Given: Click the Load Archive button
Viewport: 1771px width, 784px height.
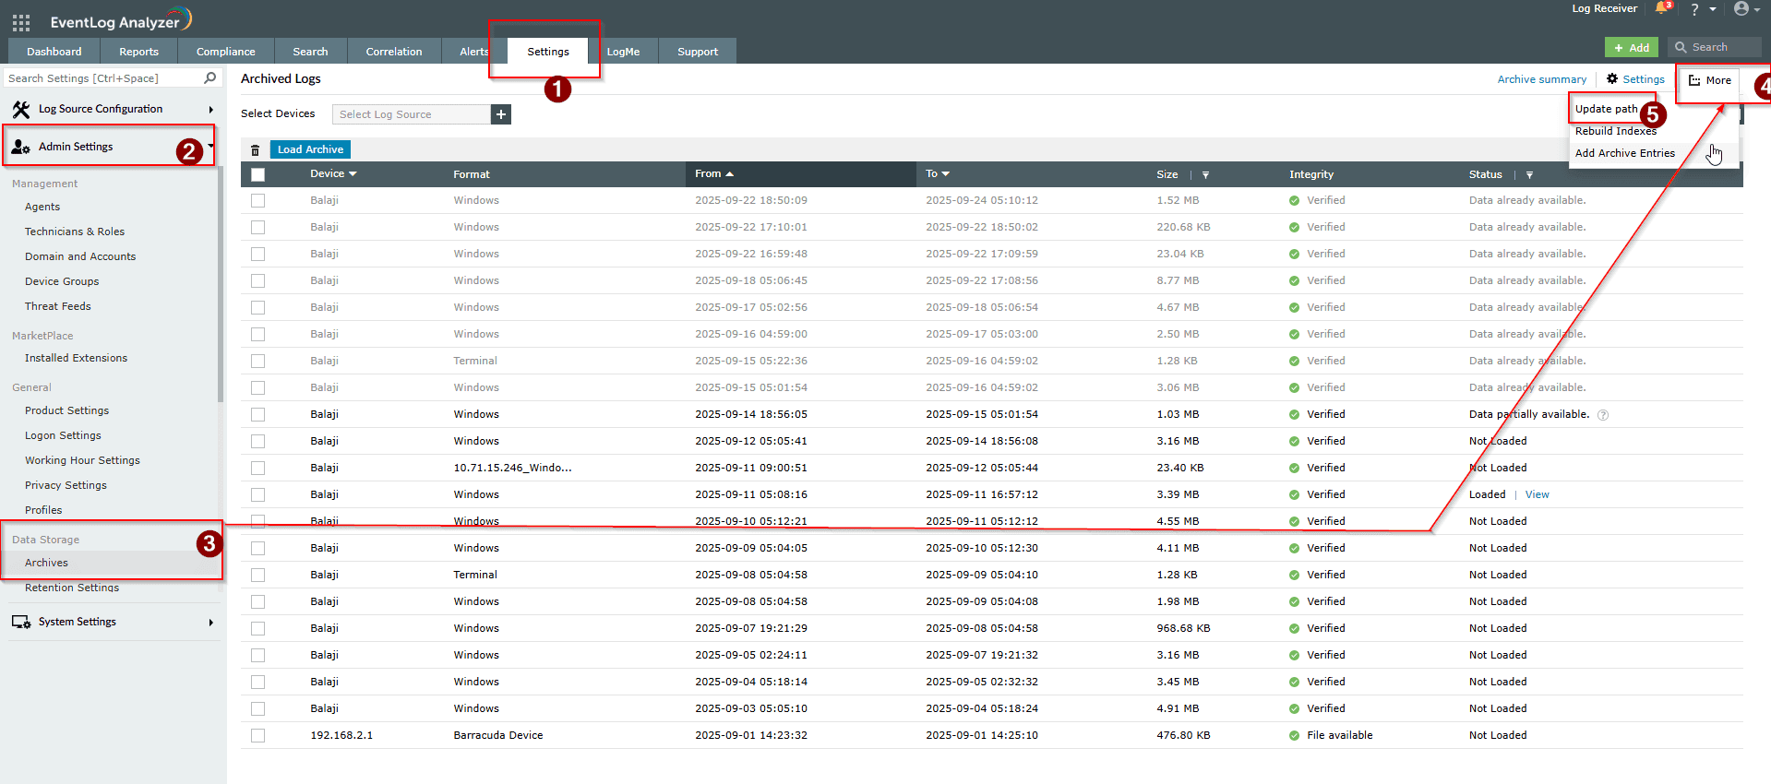Looking at the screenshot, I should 310,149.
